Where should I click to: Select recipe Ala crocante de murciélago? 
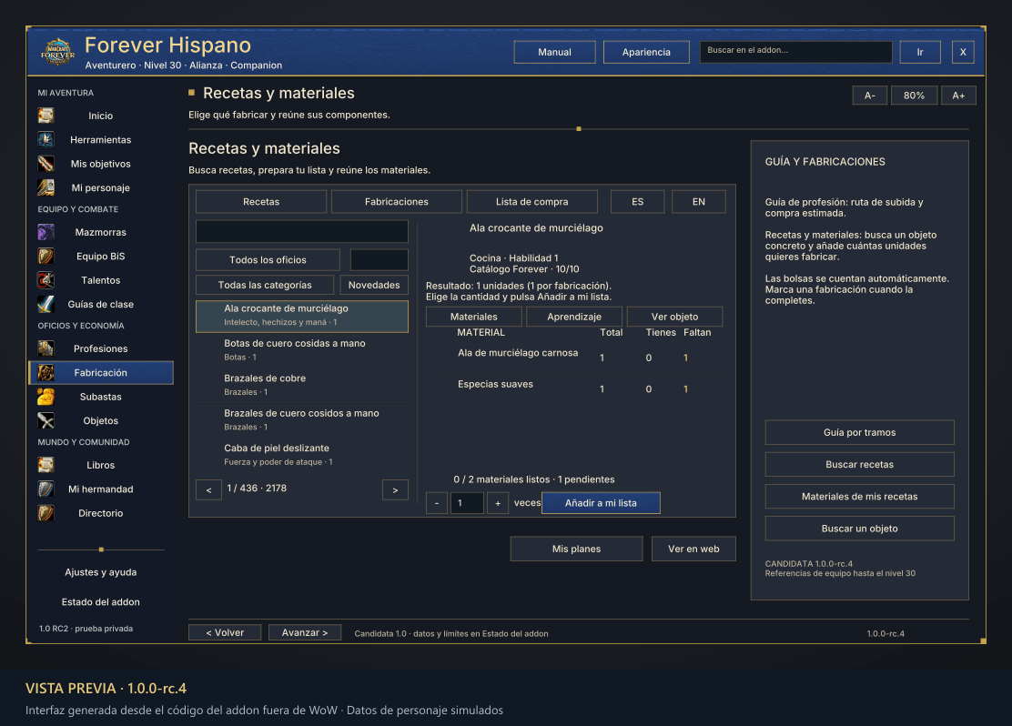point(302,317)
